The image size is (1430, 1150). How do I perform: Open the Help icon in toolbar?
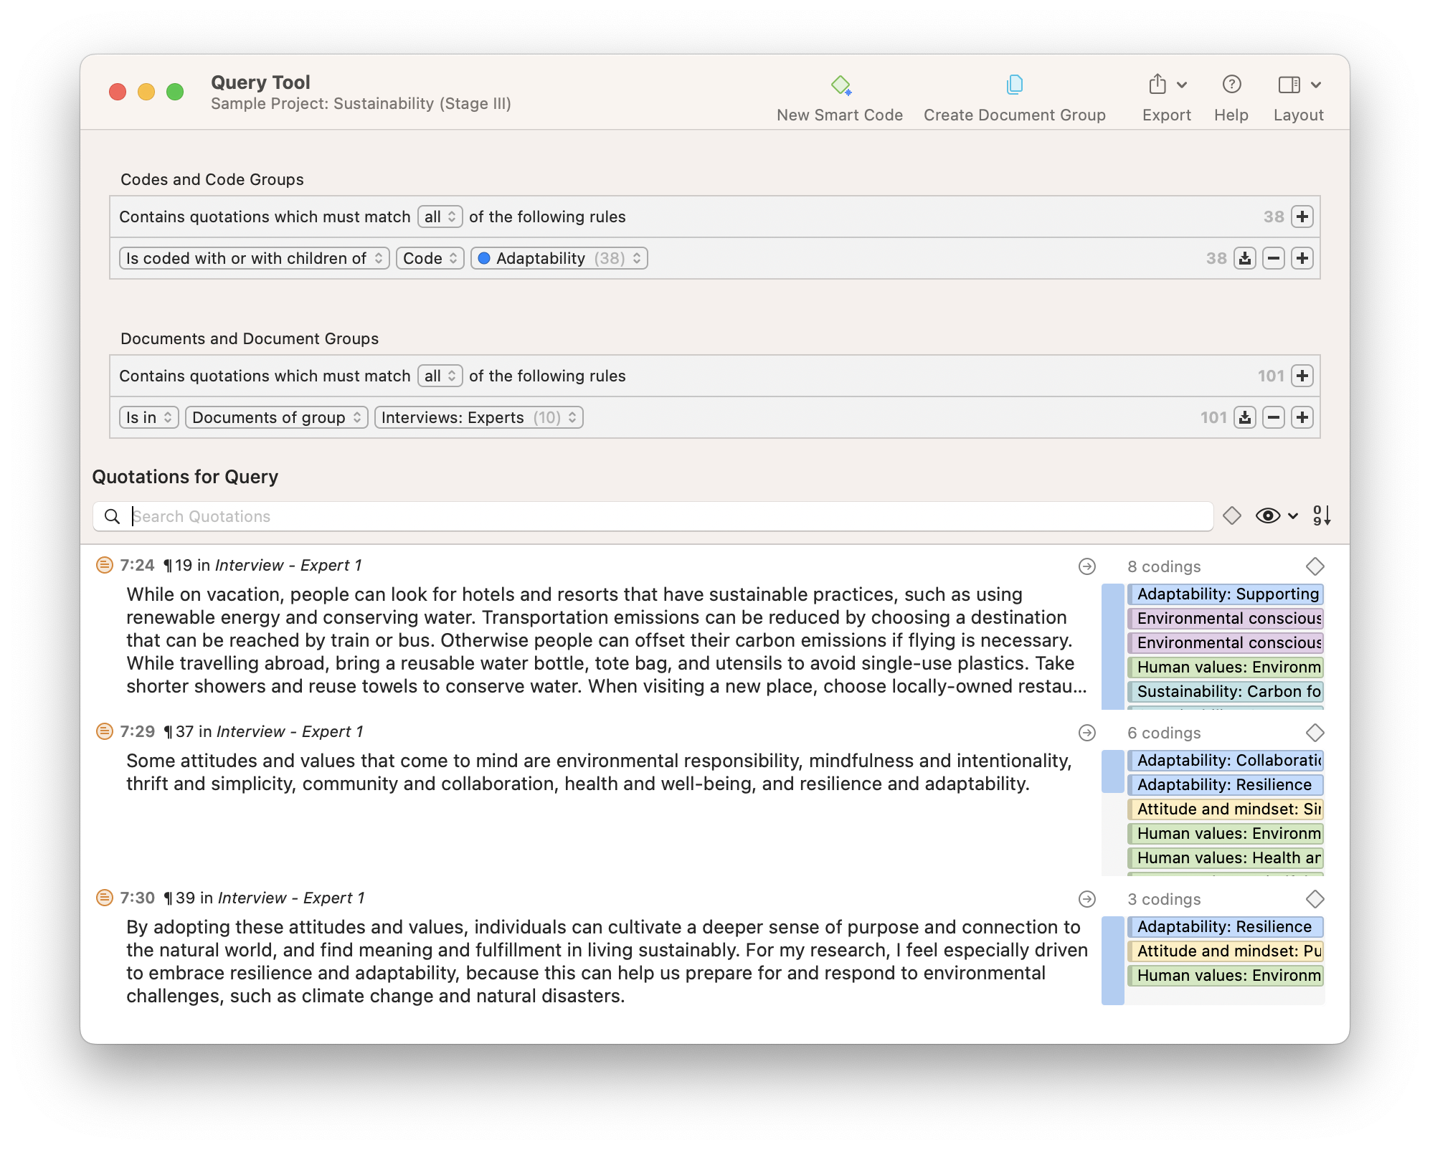1231,85
